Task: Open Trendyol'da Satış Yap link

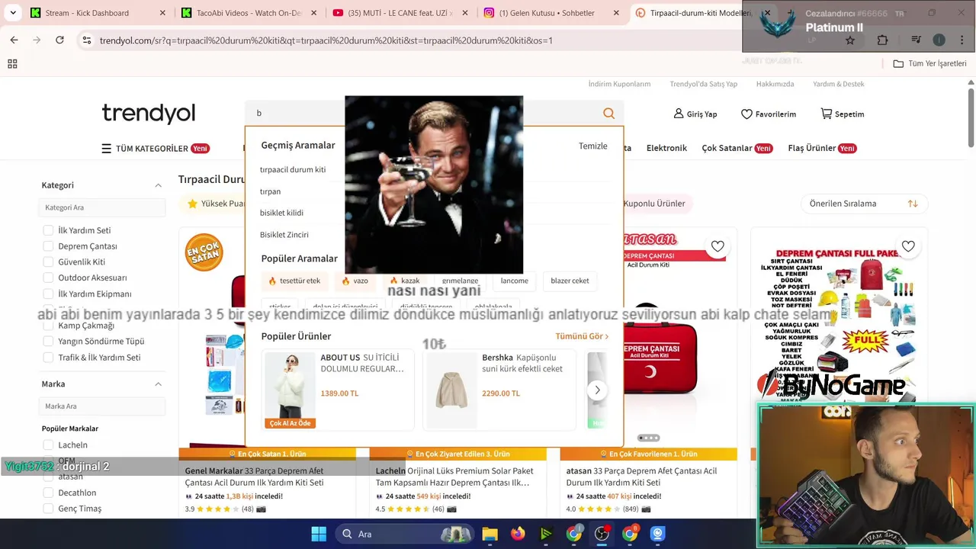Action: coord(703,84)
